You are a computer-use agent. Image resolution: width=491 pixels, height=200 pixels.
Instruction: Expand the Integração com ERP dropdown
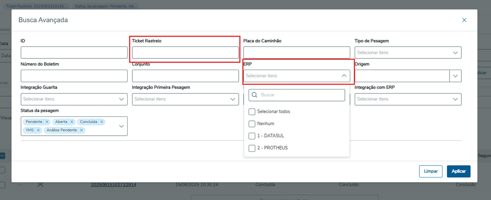(x=455, y=99)
